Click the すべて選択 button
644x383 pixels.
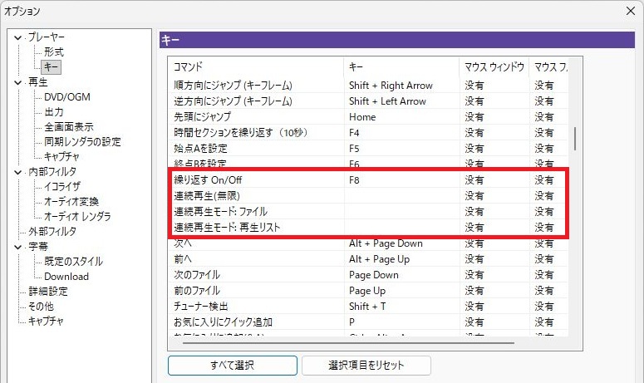point(232,366)
